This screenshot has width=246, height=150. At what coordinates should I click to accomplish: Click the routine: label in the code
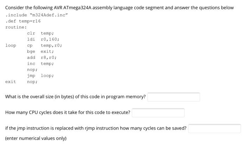click(16, 27)
